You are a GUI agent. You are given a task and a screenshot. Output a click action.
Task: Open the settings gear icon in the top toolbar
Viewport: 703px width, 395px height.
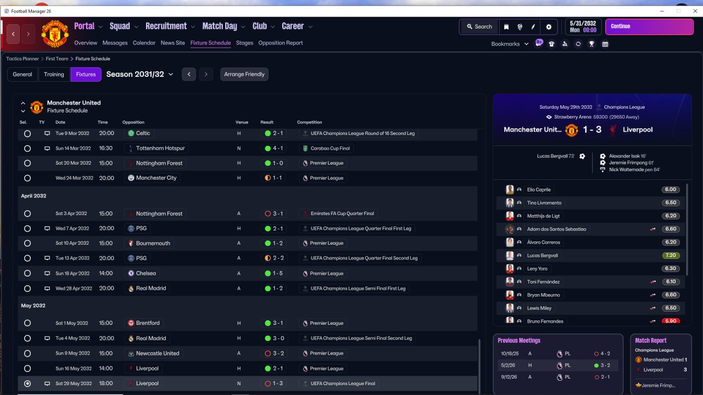(549, 27)
